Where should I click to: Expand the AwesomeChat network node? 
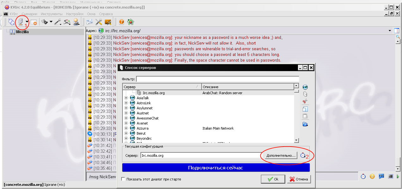[126, 118]
